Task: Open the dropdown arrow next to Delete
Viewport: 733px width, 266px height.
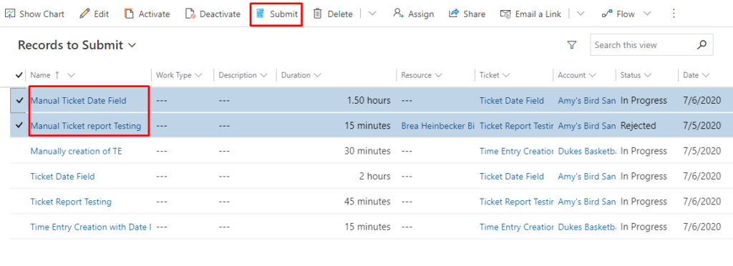Action: pos(372,14)
